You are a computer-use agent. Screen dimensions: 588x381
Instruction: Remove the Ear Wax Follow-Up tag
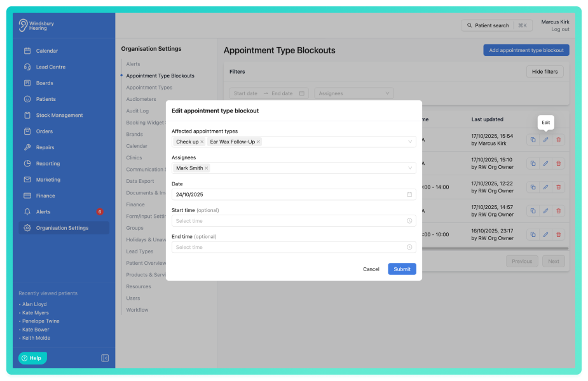click(x=258, y=142)
